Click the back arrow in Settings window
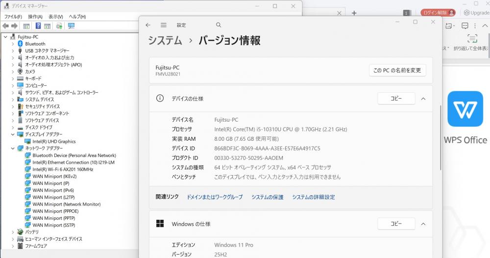The width and height of the screenshot is (490, 258). point(148,25)
